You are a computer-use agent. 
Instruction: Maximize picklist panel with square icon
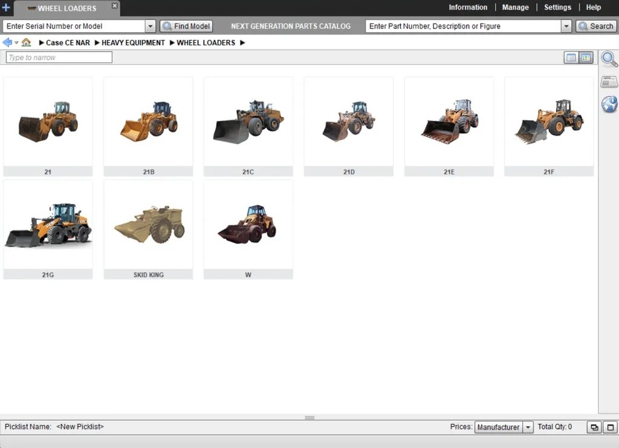(x=610, y=427)
